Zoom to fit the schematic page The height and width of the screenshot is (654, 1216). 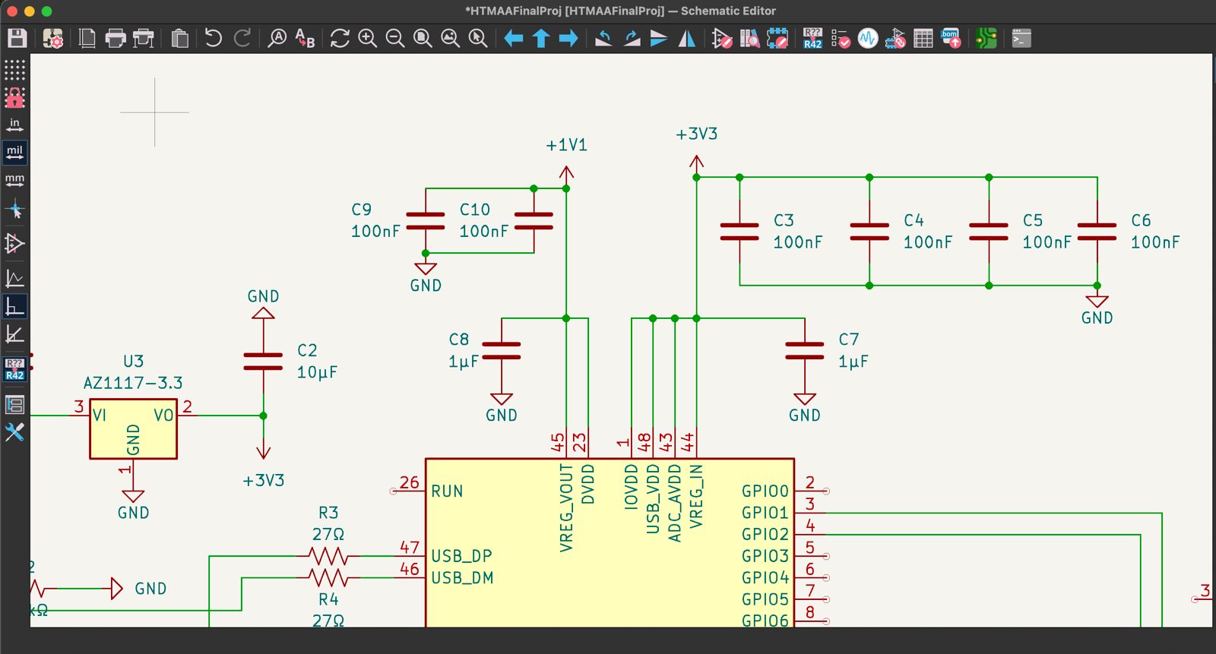point(423,38)
